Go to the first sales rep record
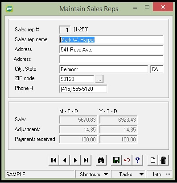 click(54, 160)
